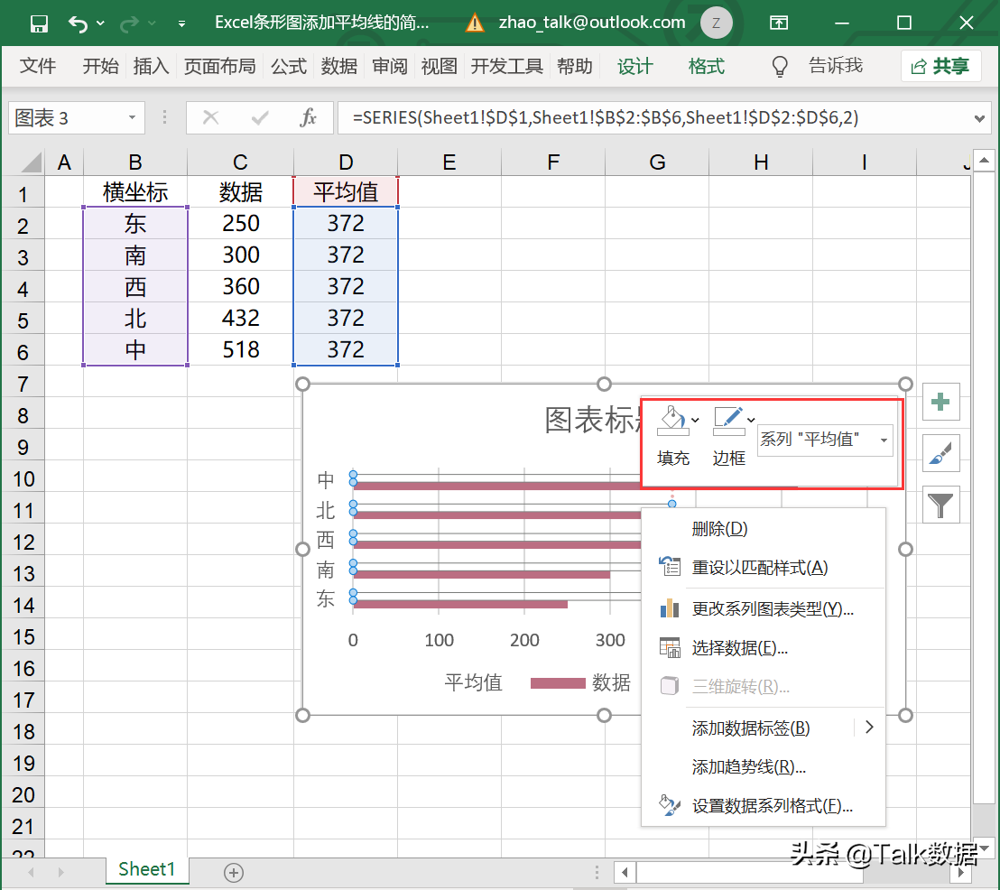This screenshot has width=1000, height=890.
Task: Open the chart 格式 tab
Action: pyautogui.click(x=706, y=66)
